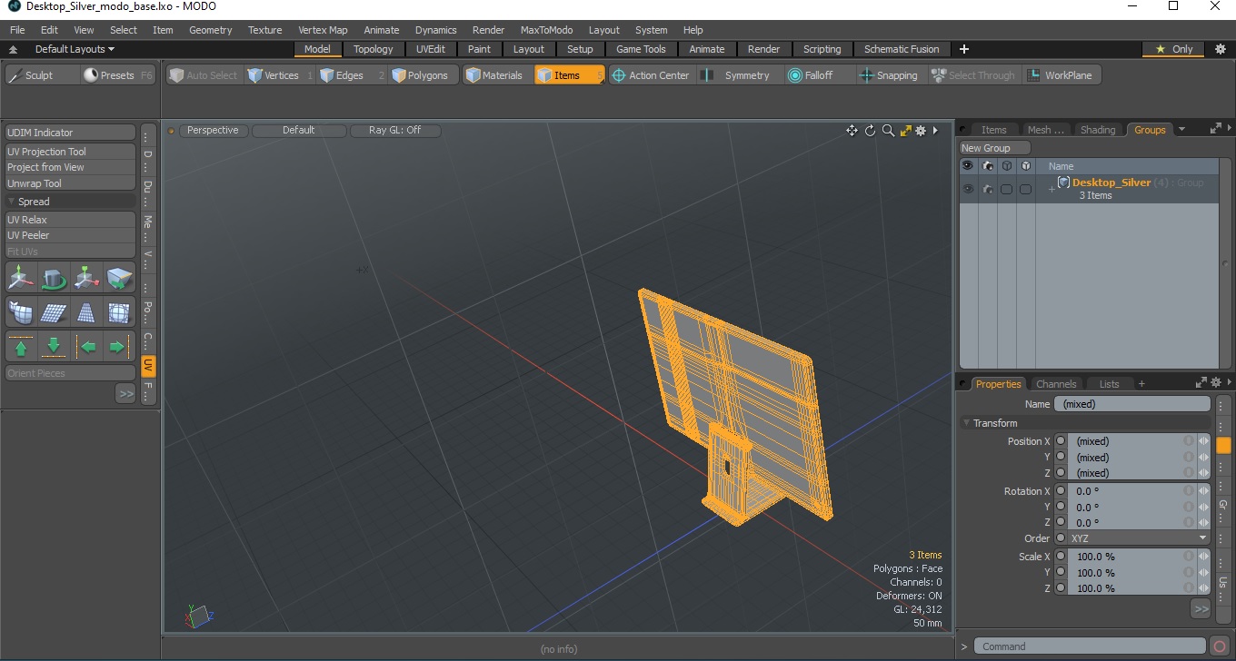Align UVs up with green up arrow
Screen dimensions: 1236x661
point(21,347)
